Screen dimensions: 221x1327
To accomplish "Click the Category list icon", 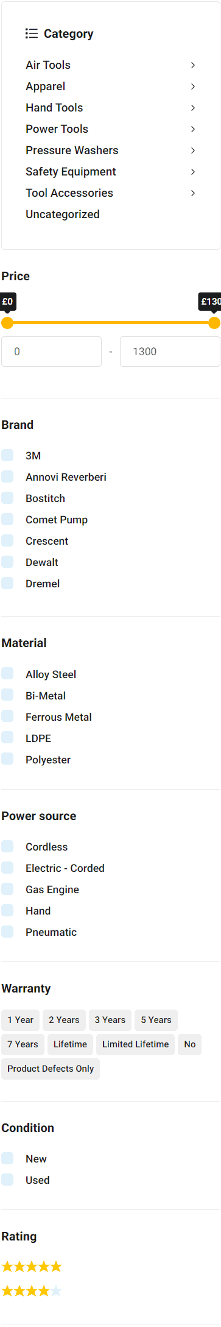I will click(32, 34).
